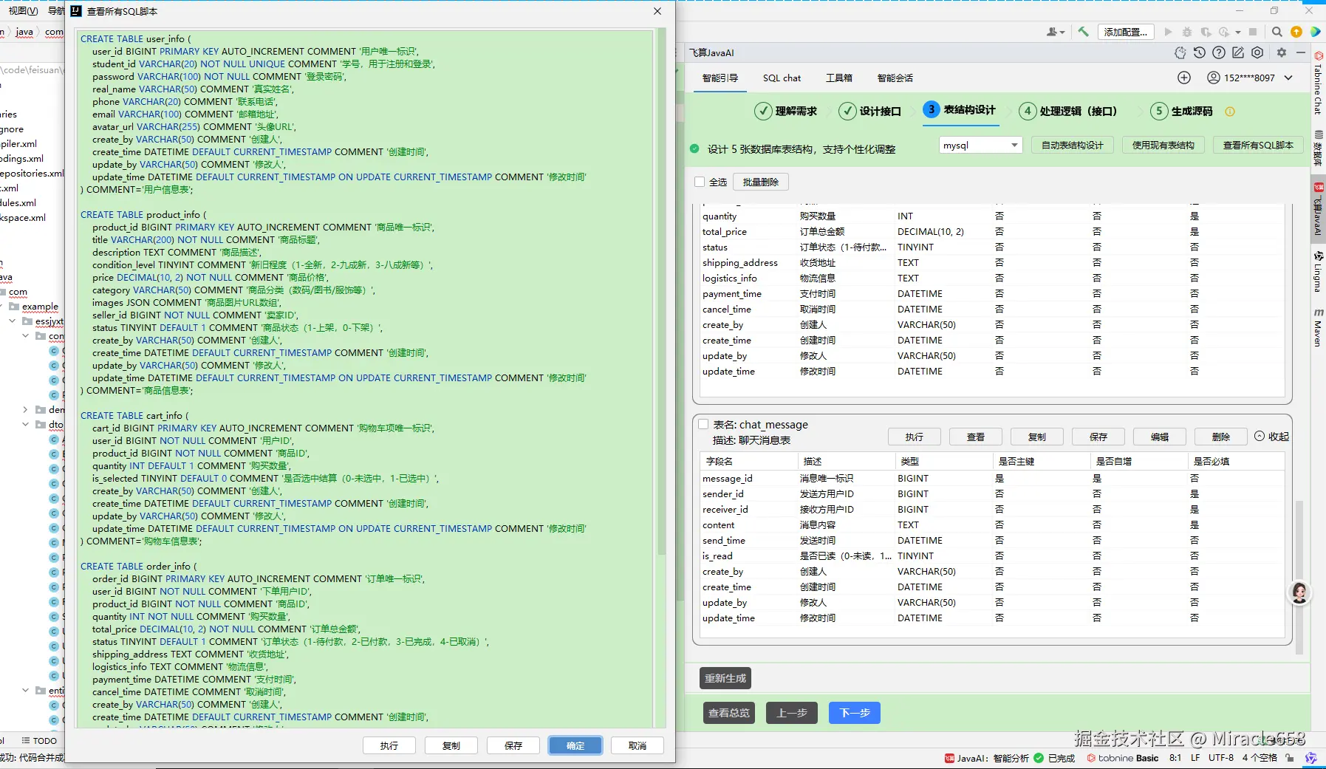Screen dimensions: 1326x769
Task: Click the build project hammer icon
Action: pos(1083,32)
